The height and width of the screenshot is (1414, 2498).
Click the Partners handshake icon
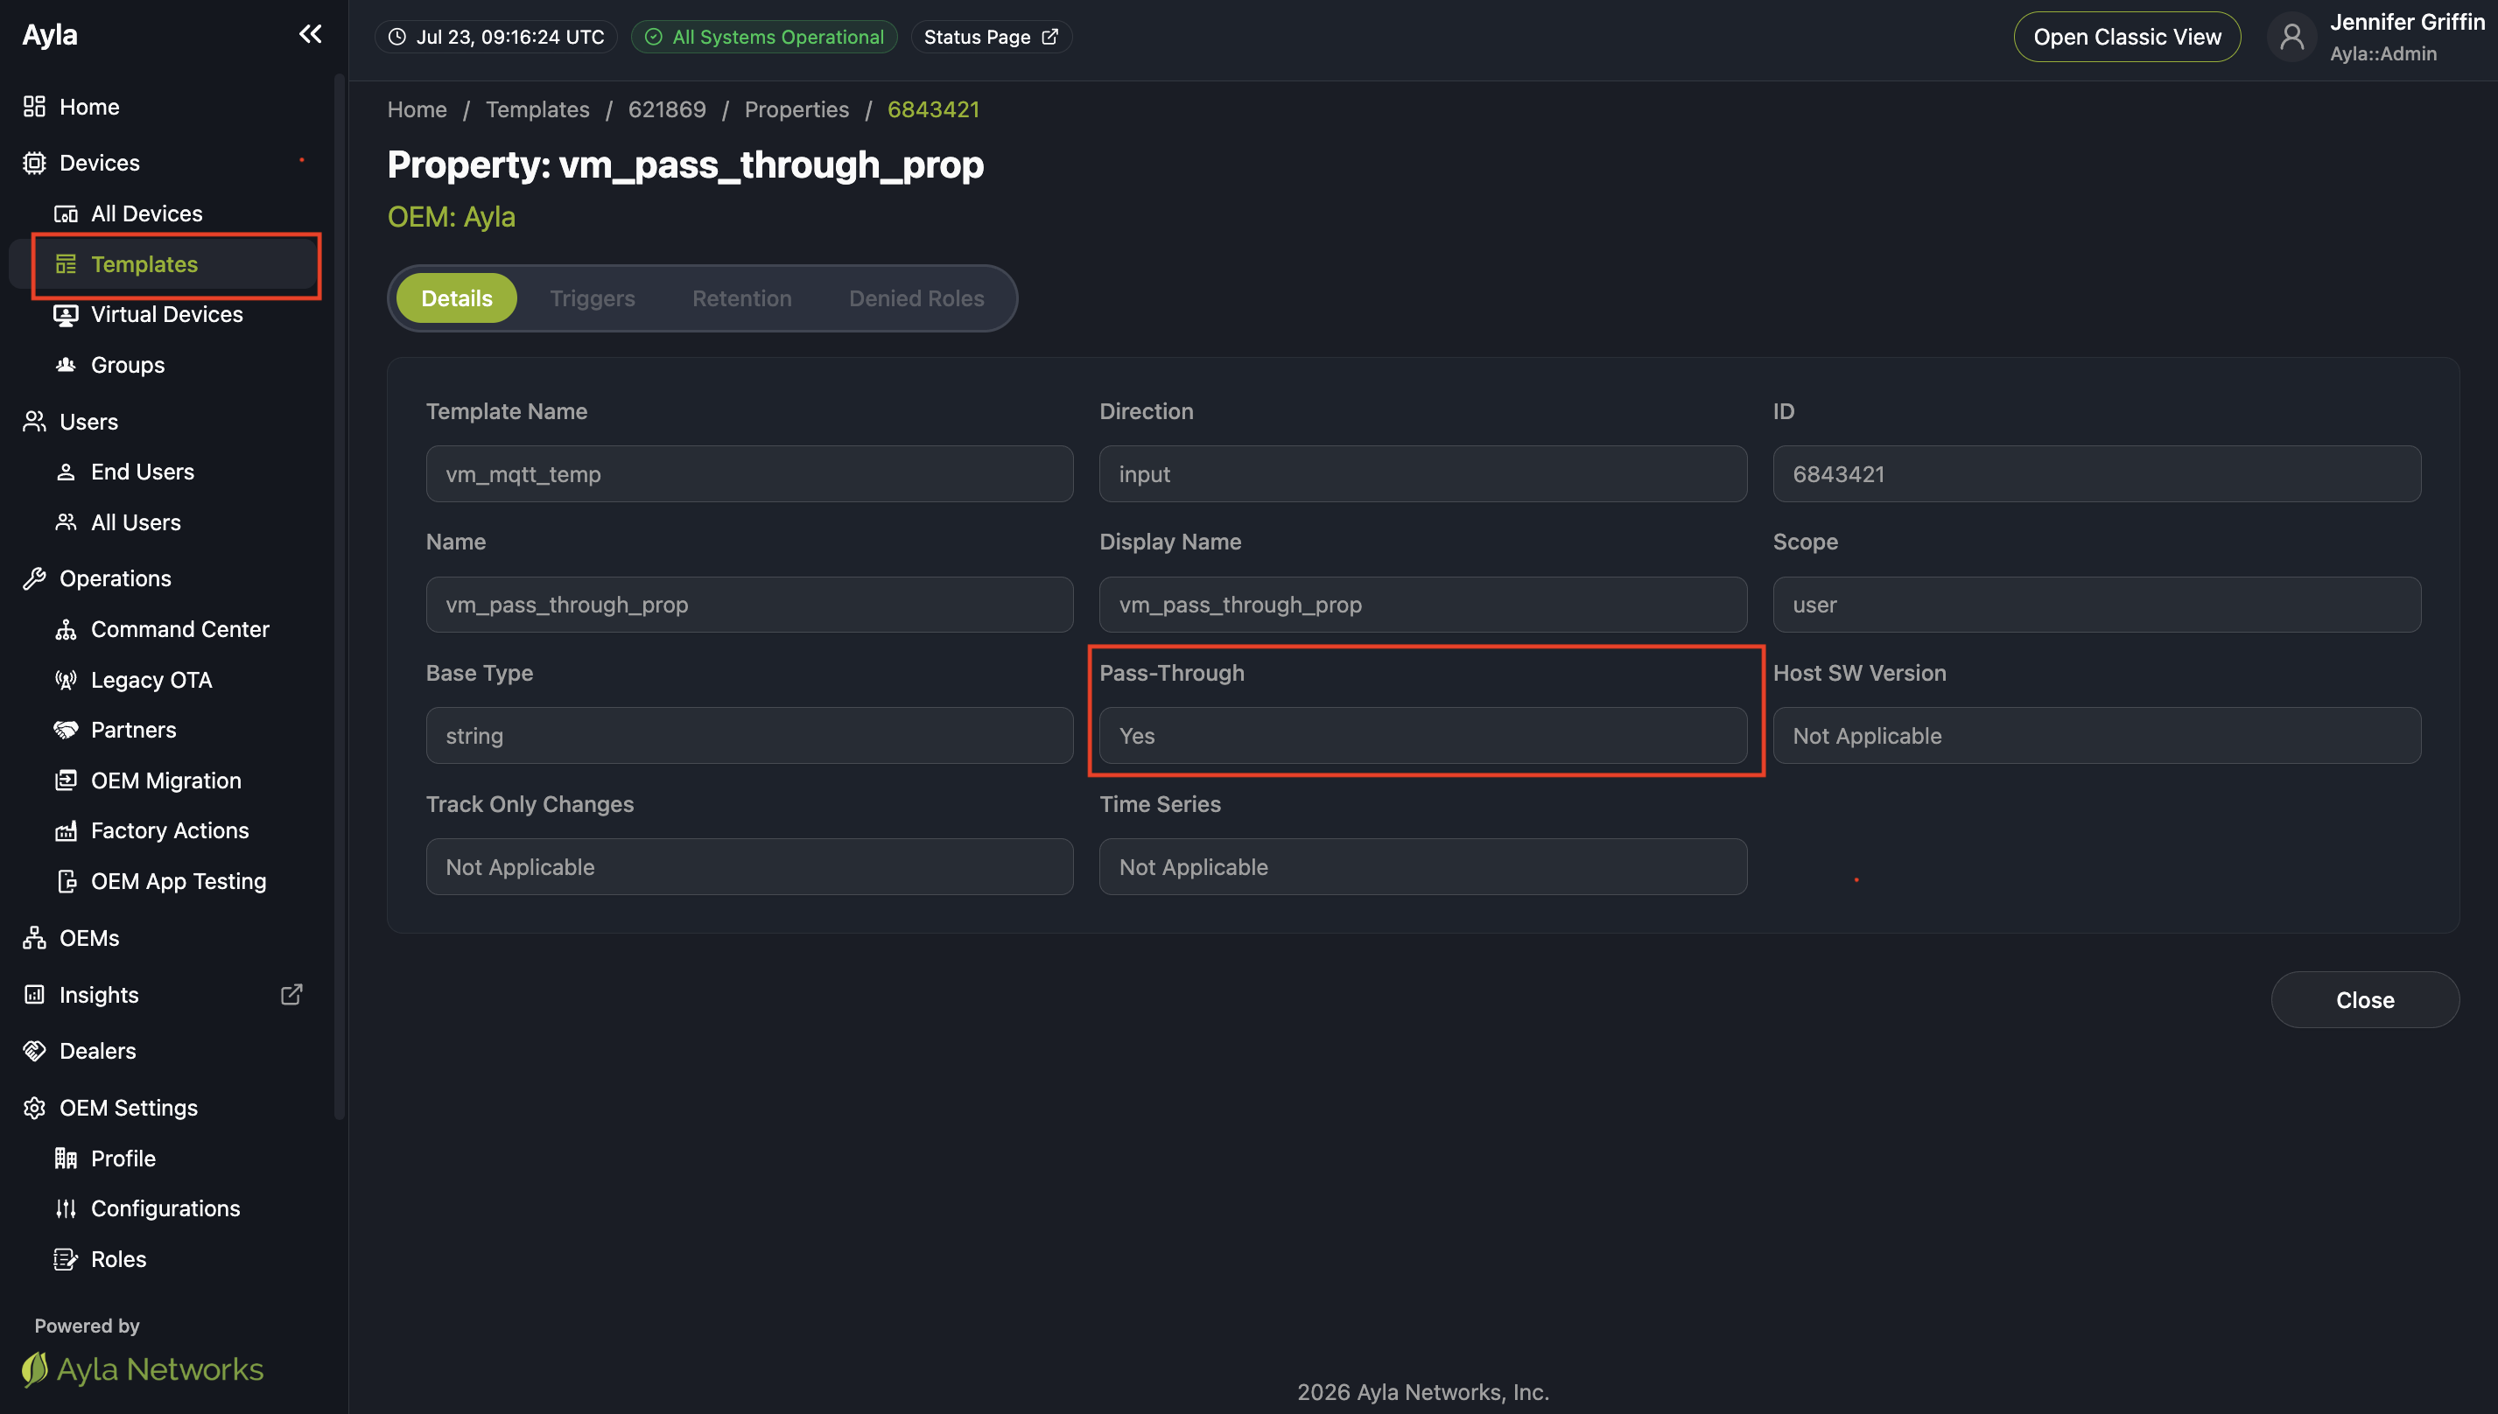(x=66, y=731)
